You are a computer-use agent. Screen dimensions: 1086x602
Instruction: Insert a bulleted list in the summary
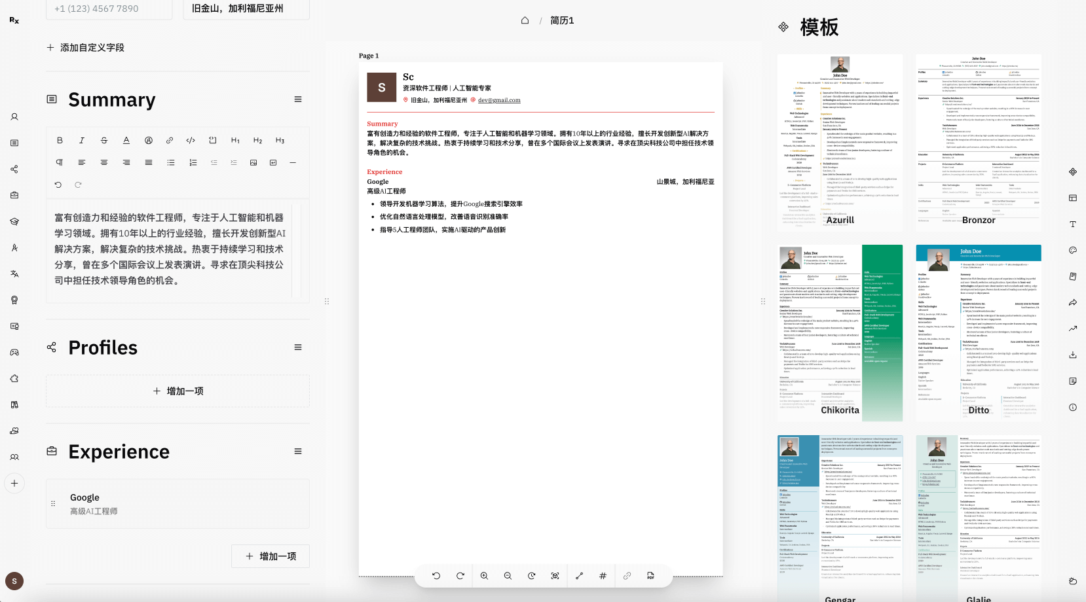(x=171, y=162)
